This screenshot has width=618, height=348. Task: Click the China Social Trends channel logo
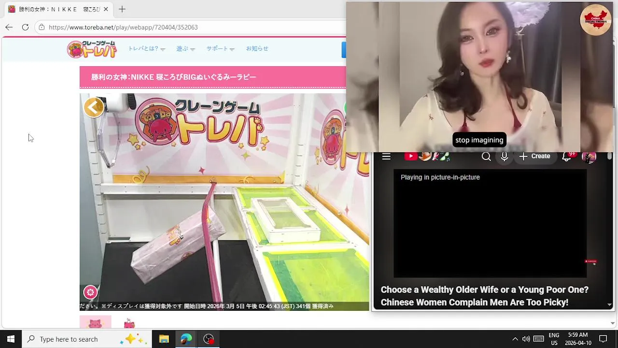click(x=596, y=20)
